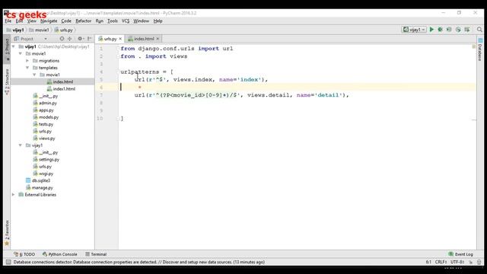Select apps.py in project tree
Image resolution: width=487 pixels, height=274 pixels.
(x=46, y=110)
